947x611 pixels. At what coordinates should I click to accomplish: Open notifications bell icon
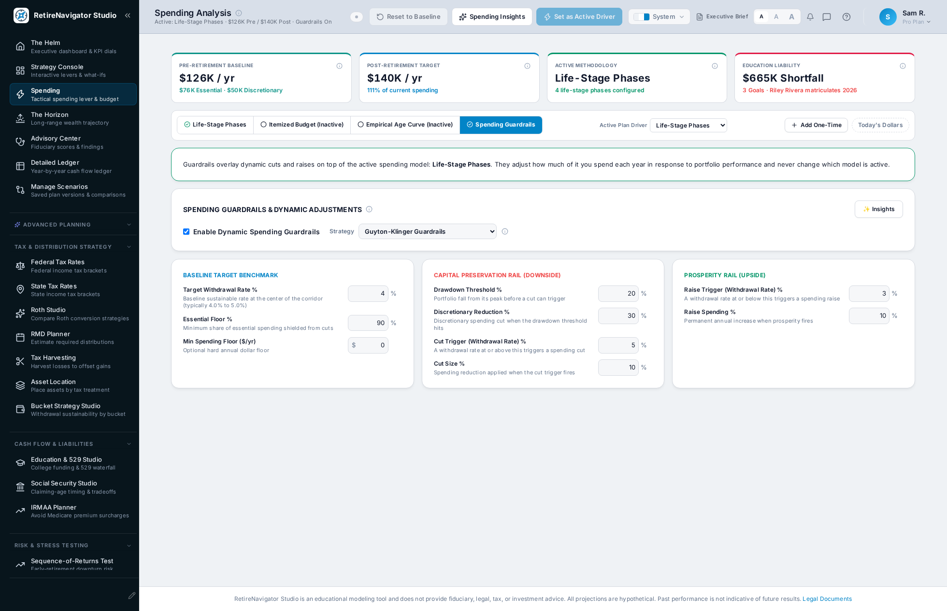[810, 17]
